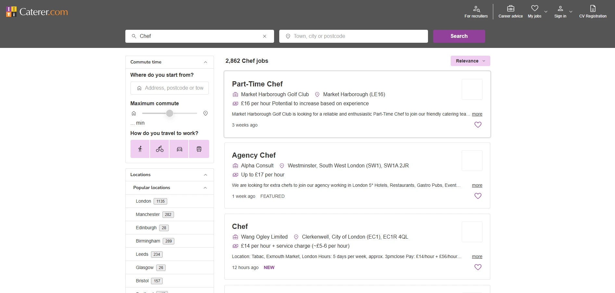
Task: Select walking as travel mode
Action: [x=140, y=149]
